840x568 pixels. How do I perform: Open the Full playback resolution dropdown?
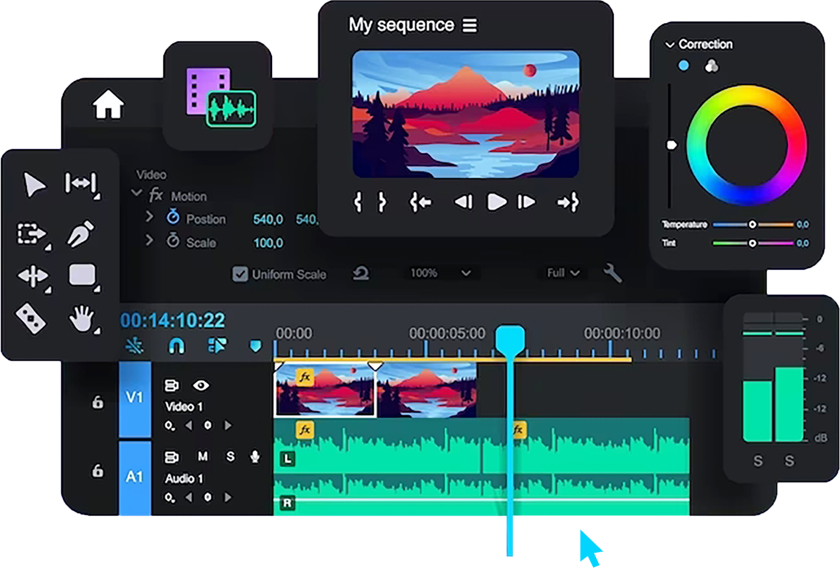pos(563,273)
